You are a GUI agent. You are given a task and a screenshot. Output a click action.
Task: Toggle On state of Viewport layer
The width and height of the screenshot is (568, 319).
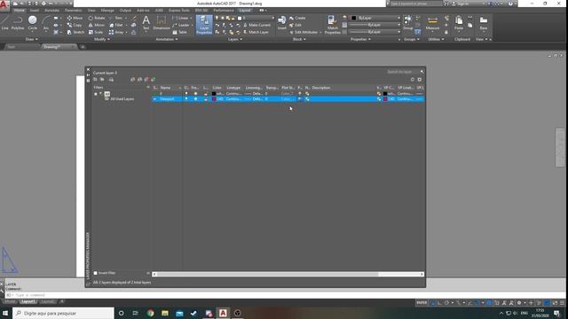pyautogui.click(x=186, y=98)
